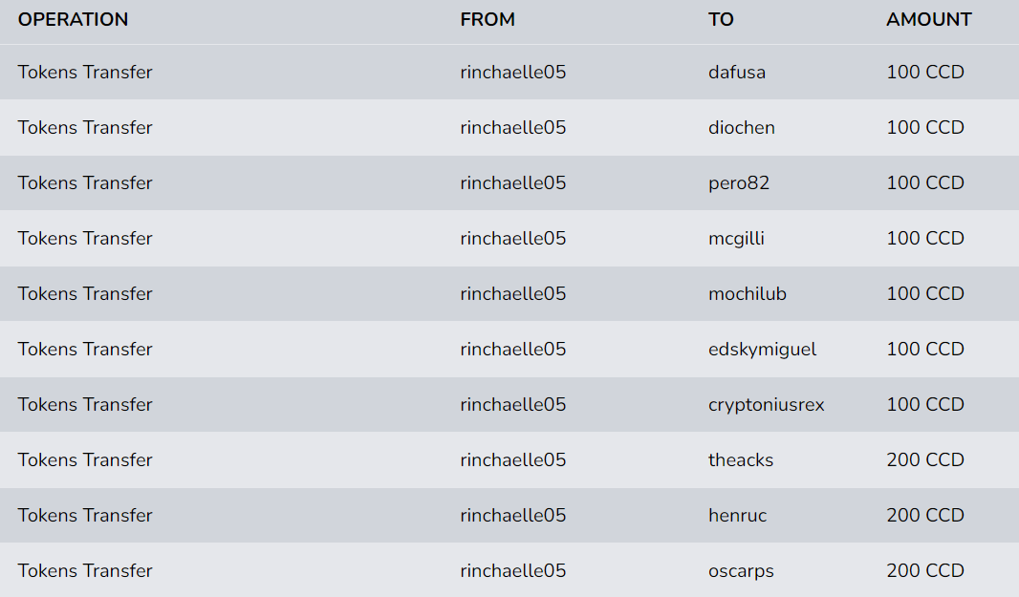Select the mochilub recipient name
Screen dimensions: 1019x597
point(748,293)
